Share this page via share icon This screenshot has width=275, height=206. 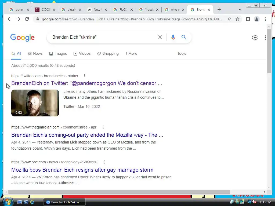coord(229,19)
